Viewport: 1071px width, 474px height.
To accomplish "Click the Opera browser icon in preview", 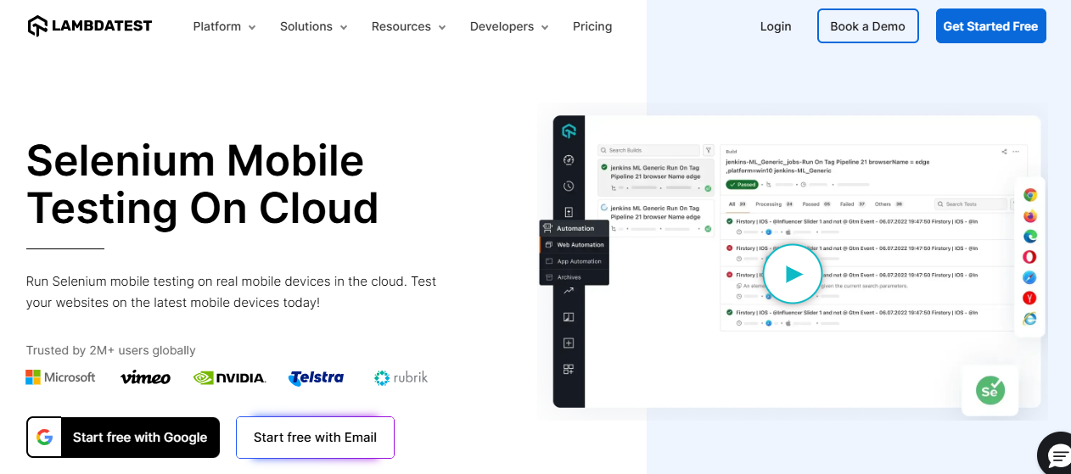I will coord(1029,257).
